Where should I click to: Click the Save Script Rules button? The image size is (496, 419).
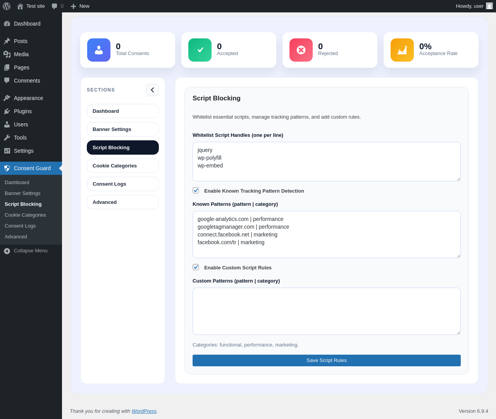pos(327,360)
